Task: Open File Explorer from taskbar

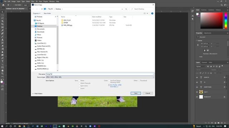Action: 20,126
